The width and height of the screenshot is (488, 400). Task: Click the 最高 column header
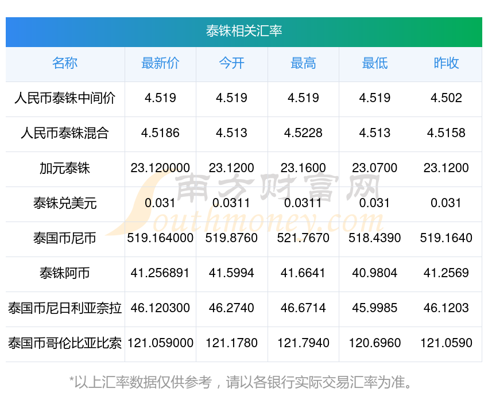(303, 63)
